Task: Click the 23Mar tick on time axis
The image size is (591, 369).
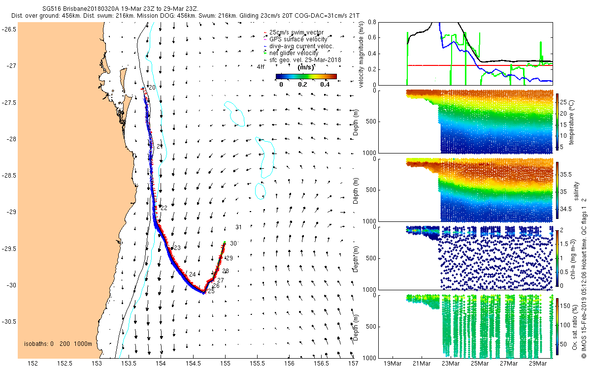Action: [450, 364]
